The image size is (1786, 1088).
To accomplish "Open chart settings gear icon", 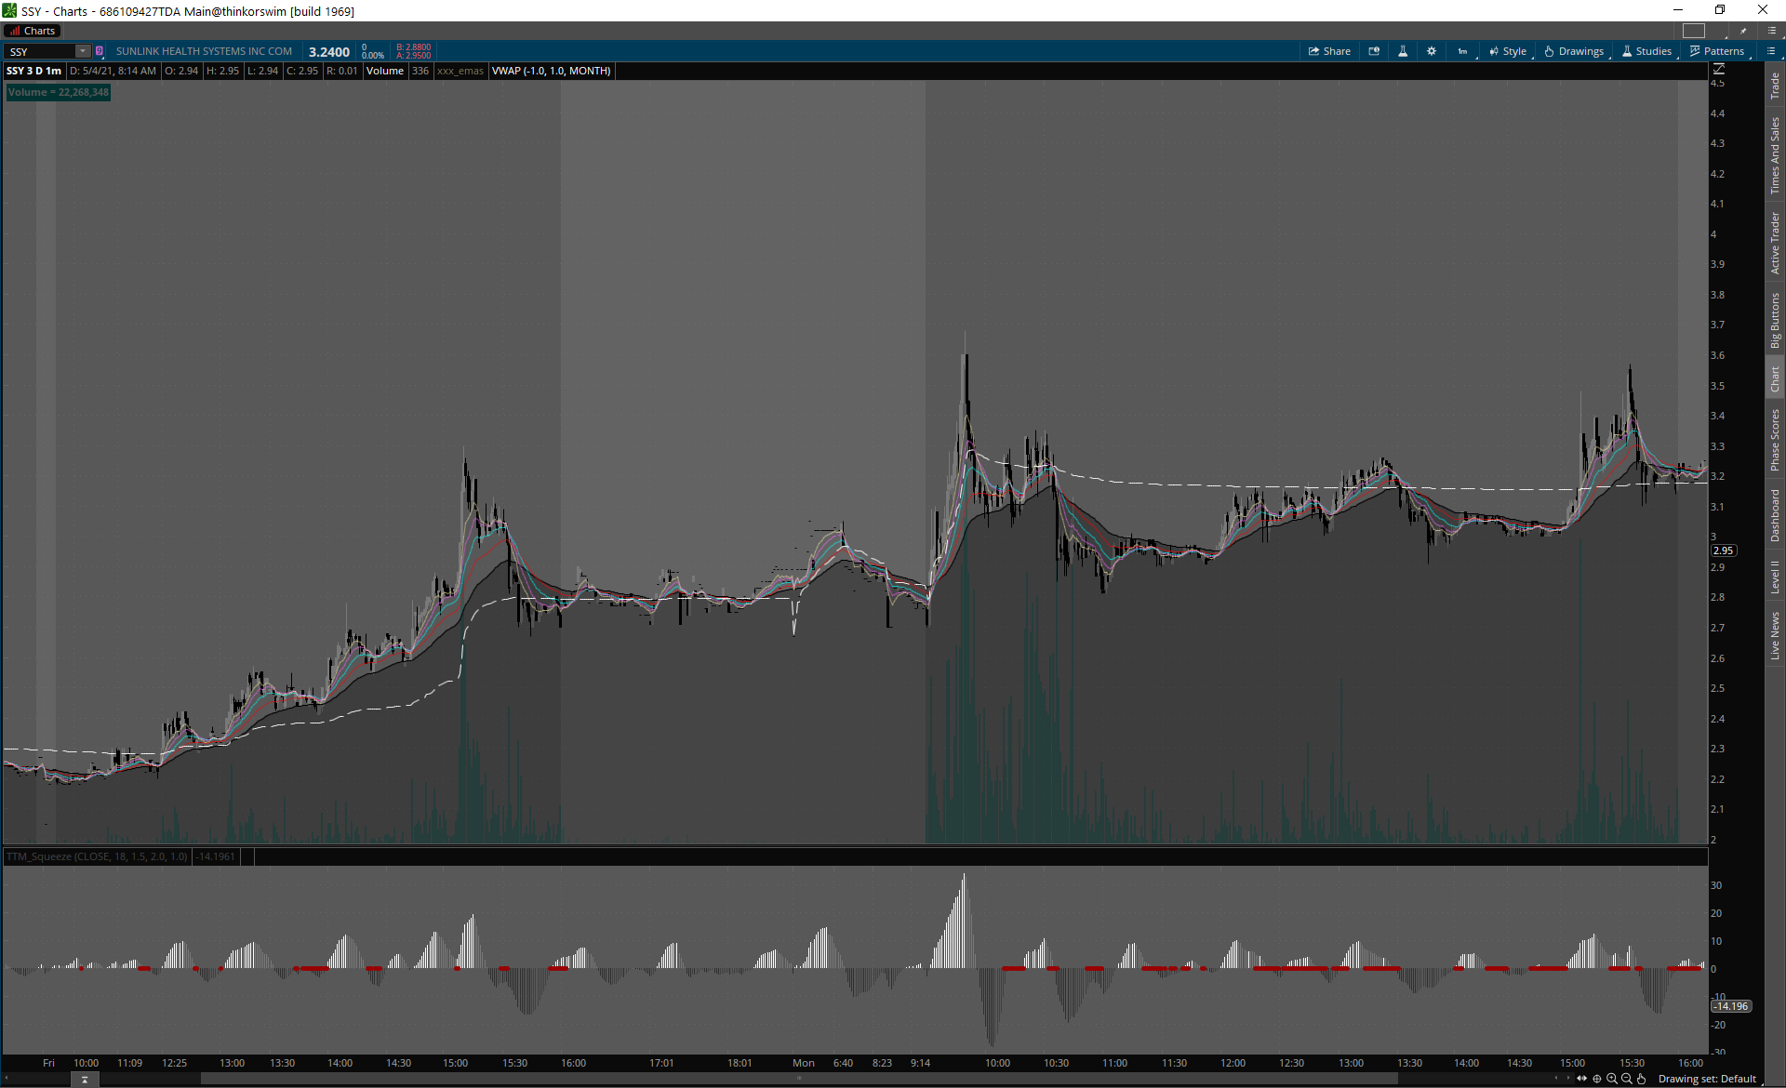I will (1432, 51).
